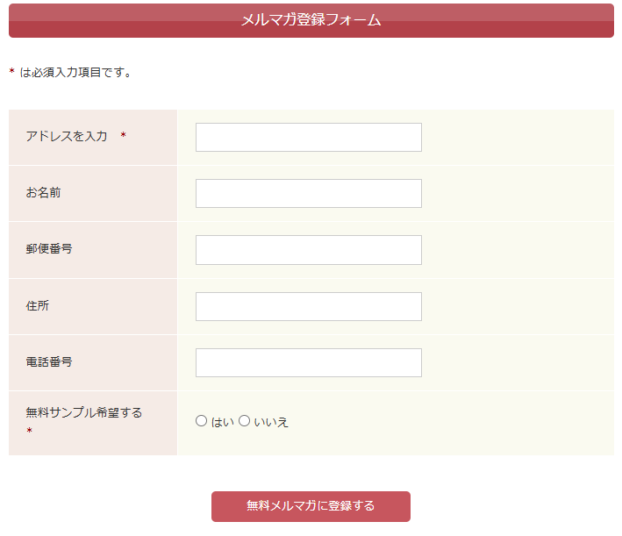Click the アドレスを入力 text field
The height and width of the screenshot is (536, 622).
[309, 137]
